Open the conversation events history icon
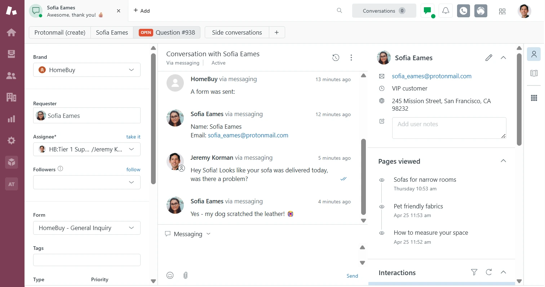The height and width of the screenshot is (287, 545). 336,58
